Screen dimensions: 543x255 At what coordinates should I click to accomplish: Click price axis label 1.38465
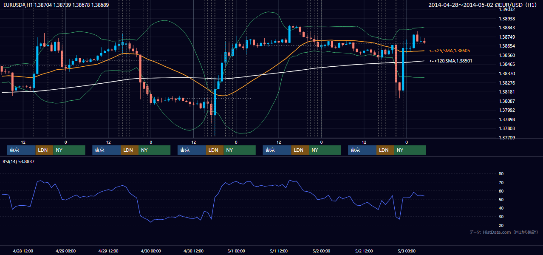[x=506, y=64]
